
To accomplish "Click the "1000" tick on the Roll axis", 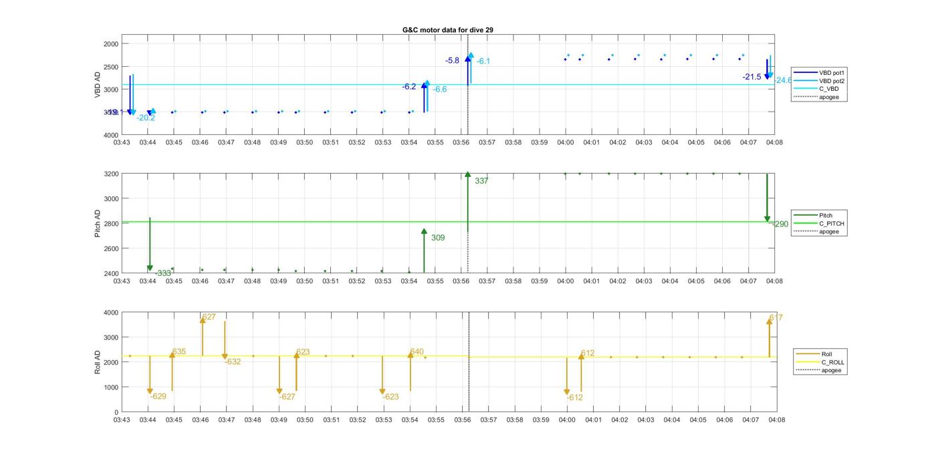I will coord(111,388).
